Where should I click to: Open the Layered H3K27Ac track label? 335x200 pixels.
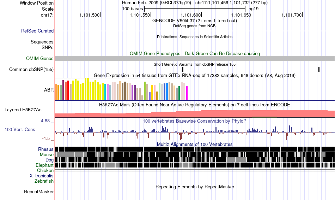tap(23, 110)
